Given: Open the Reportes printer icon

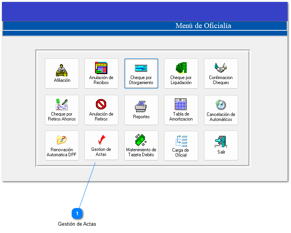Looking at the screenshot, I should 141,110.
